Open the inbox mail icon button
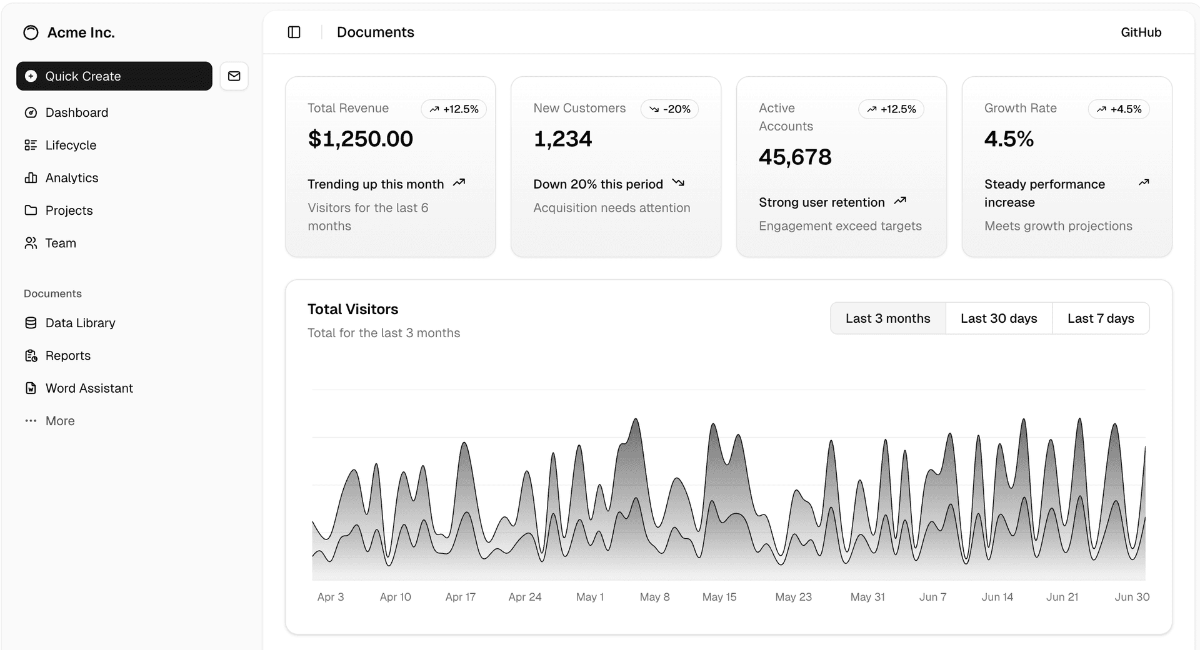1200x650 pixels. [x=234, y=76]
